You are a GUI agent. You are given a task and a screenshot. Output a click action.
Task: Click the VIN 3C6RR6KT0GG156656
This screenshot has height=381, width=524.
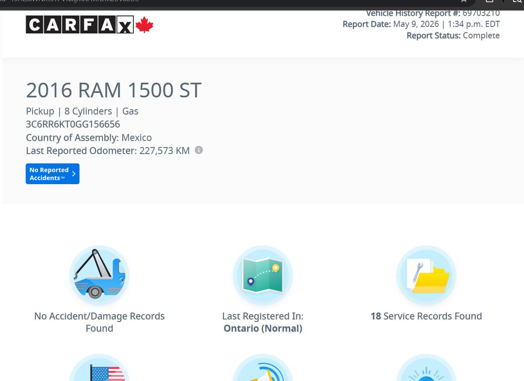coord(73,124)
